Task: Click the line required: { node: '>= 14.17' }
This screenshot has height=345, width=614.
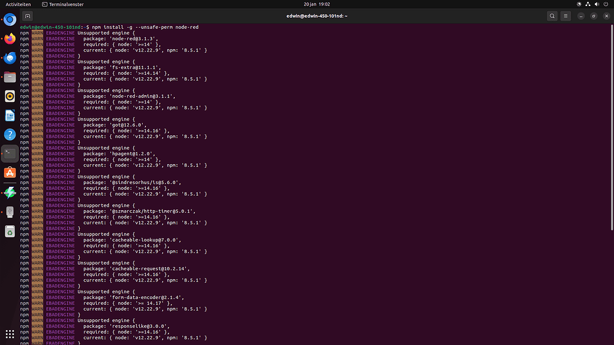Action: click(x=128, y=303)
